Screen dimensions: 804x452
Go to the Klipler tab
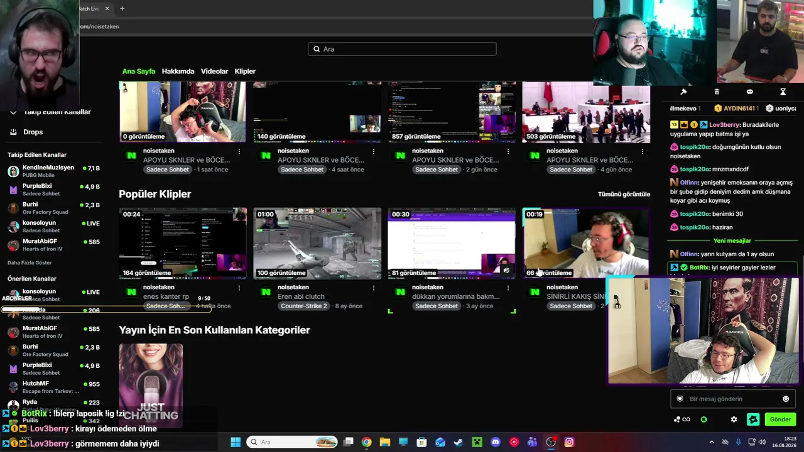click(245, 72)
